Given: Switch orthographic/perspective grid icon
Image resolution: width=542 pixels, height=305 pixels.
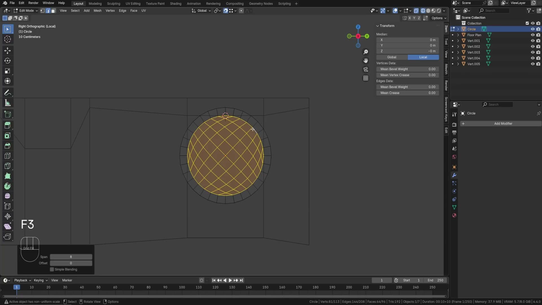Looking at the screenshot, I should coord(366,78).
